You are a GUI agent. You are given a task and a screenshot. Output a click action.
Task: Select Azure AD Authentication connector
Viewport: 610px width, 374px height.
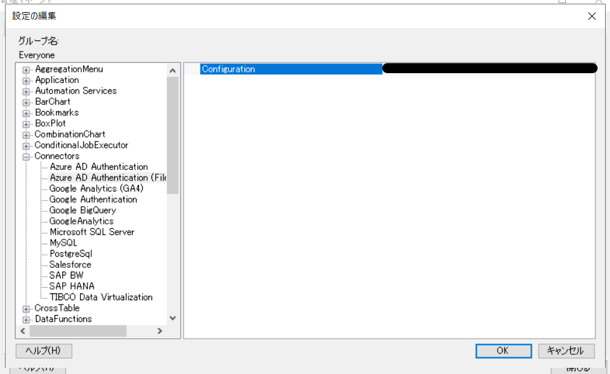[x=99, y=167]
